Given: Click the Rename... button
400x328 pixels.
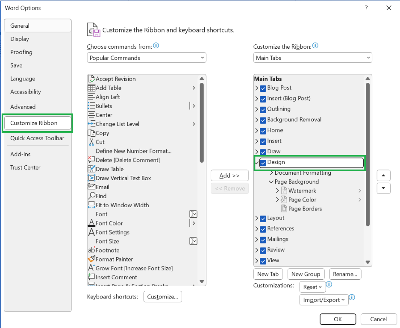Looking at the screenshot, I should pos(345,274).
